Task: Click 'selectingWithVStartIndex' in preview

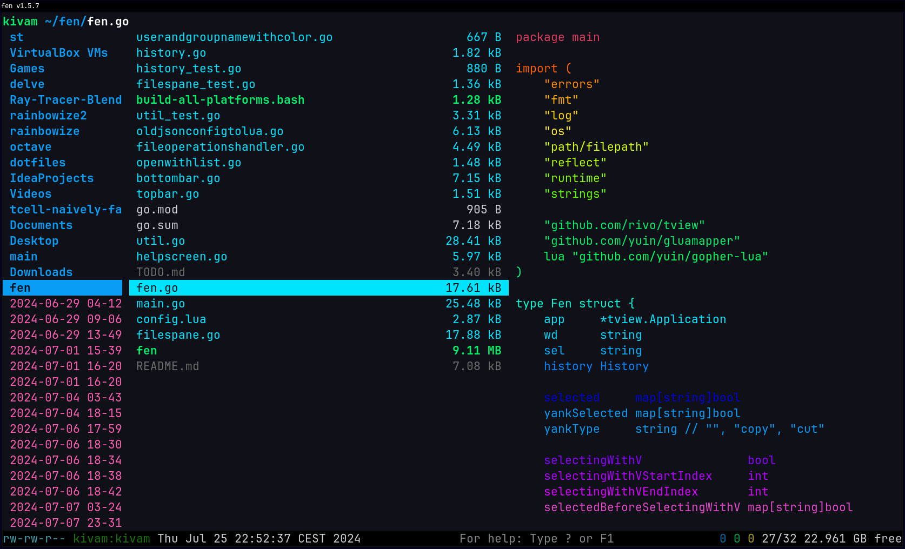Action: point(628,476)
